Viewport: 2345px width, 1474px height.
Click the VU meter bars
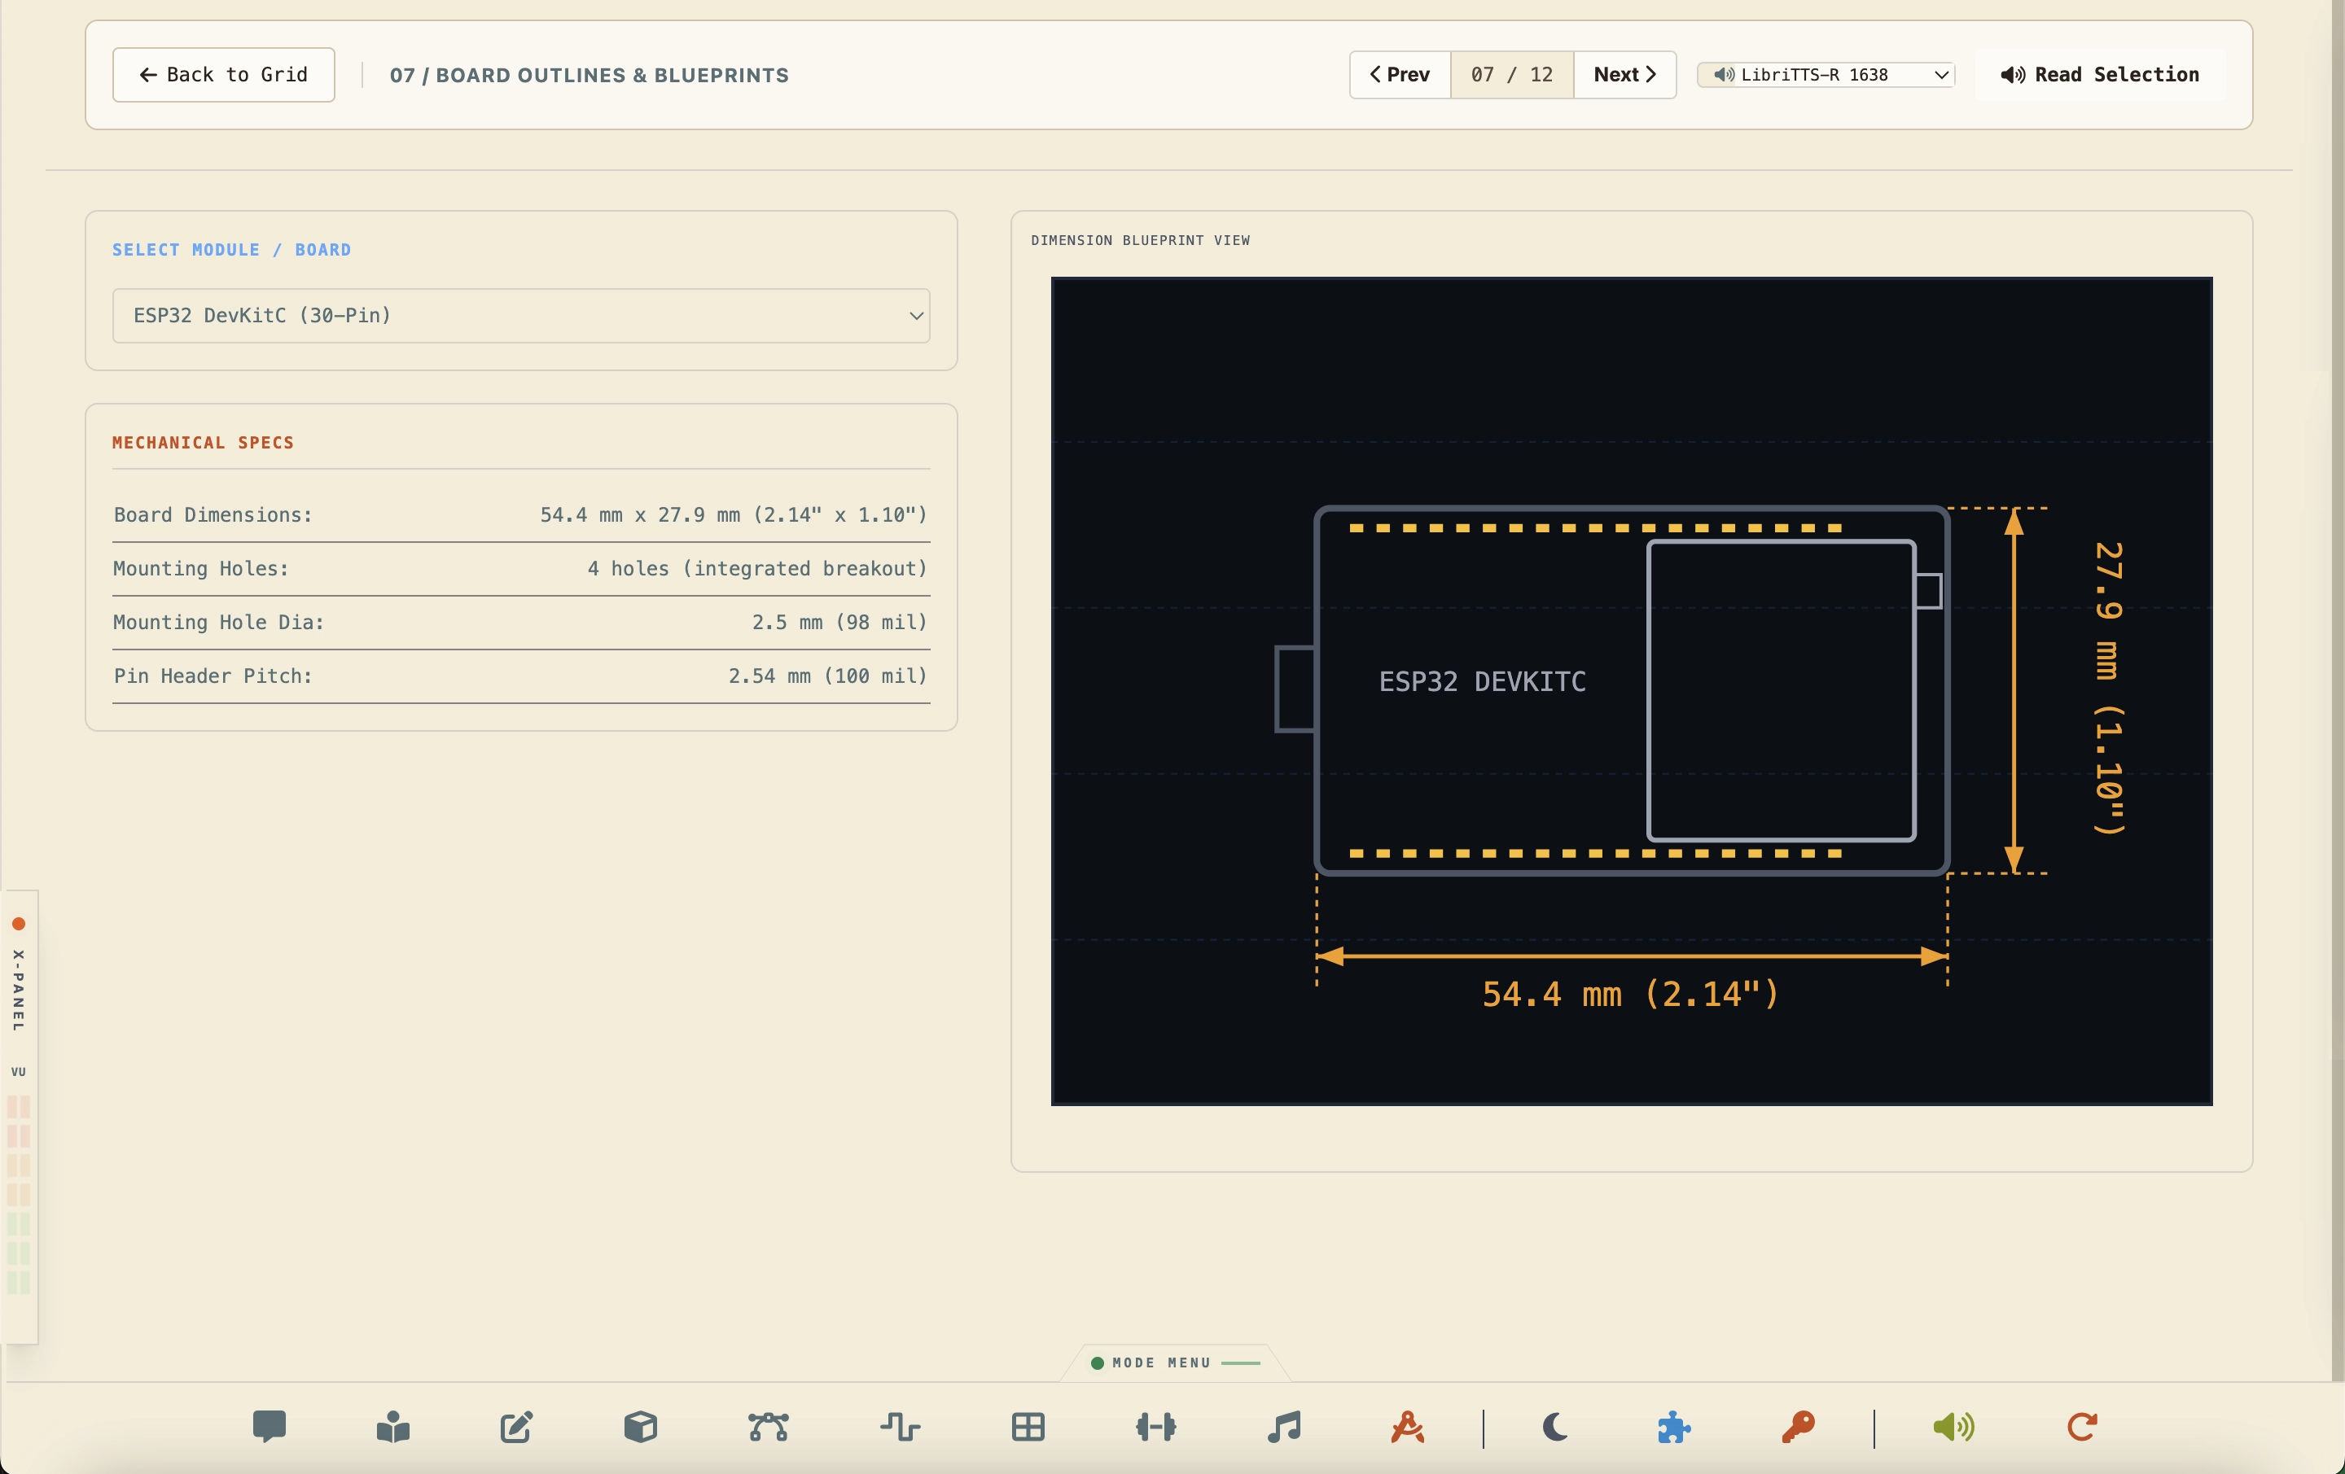pyautogui.click(x=19, y=1194)
